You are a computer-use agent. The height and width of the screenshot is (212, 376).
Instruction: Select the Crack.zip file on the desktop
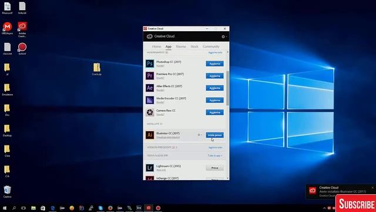[x=96, y=69]
